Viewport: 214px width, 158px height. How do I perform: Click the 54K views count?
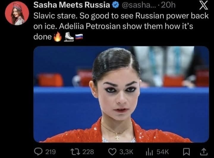tap(163, 152)
